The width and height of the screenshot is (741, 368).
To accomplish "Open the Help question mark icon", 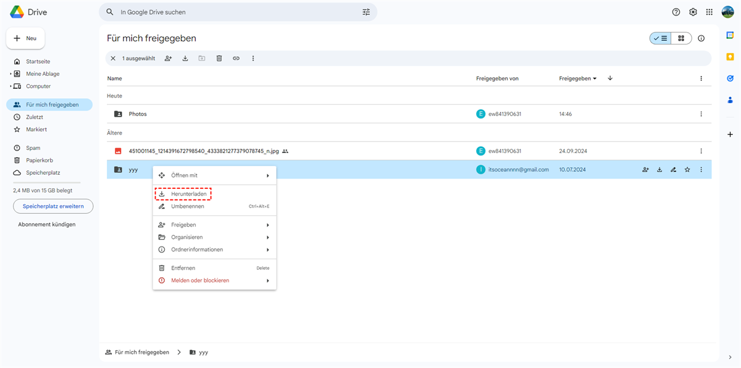I will coord(676,12).
